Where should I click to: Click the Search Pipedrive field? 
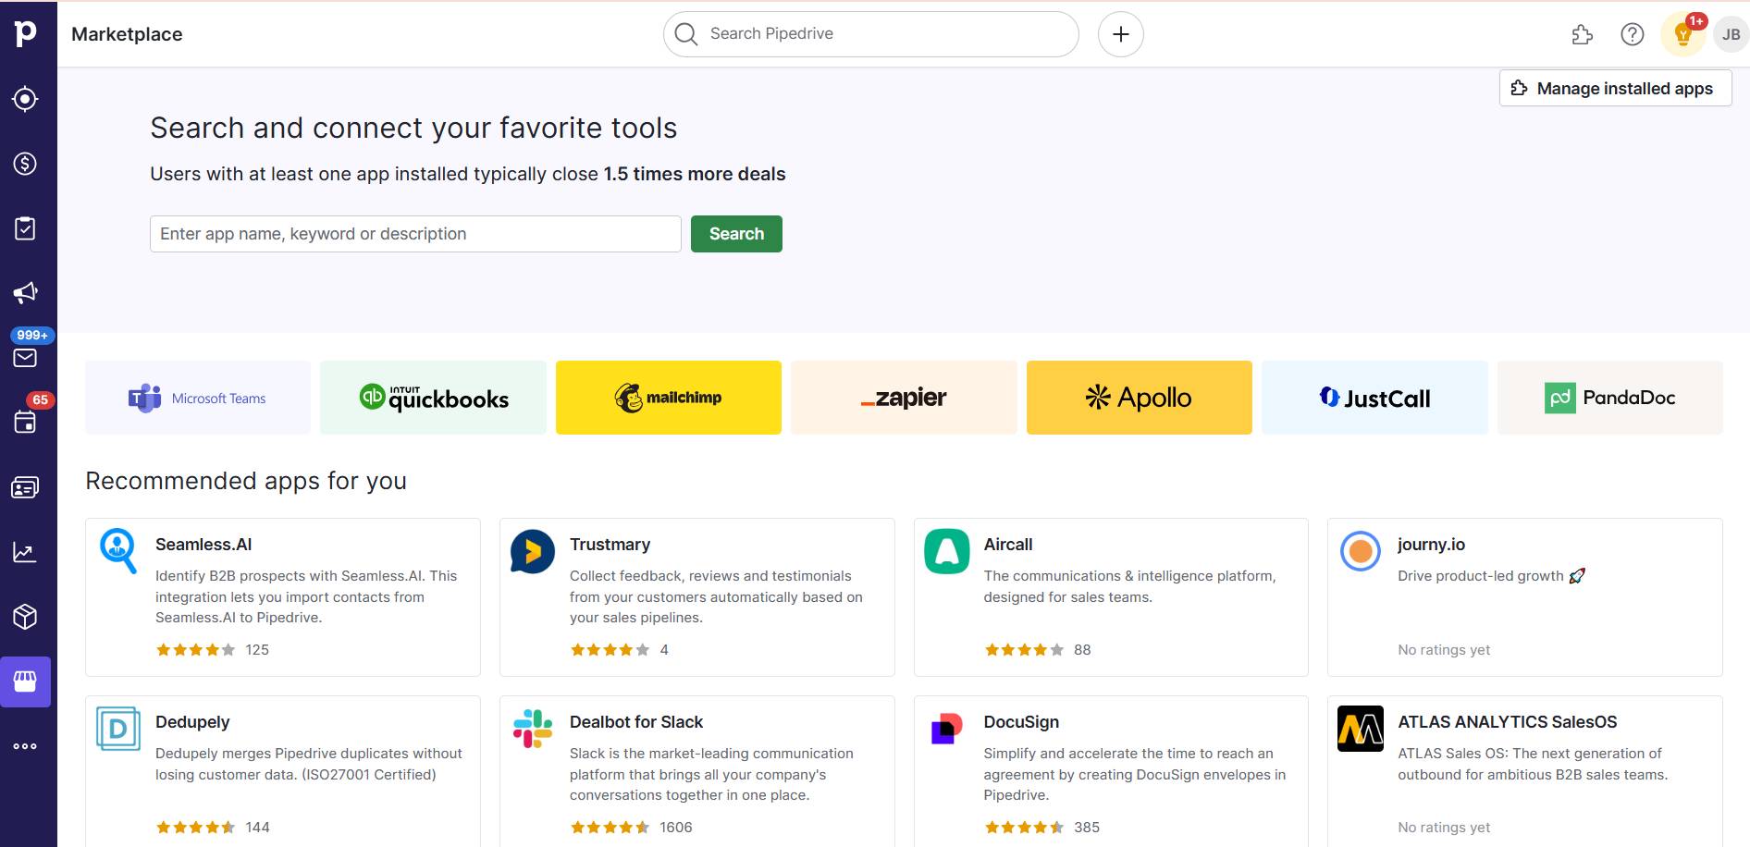click(x=869, y=33)
